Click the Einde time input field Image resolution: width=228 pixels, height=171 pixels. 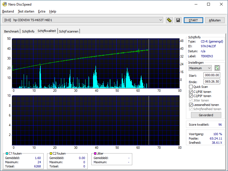[x=212, y=81]
